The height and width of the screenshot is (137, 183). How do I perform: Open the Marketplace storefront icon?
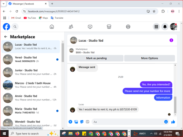coord(109,27)
